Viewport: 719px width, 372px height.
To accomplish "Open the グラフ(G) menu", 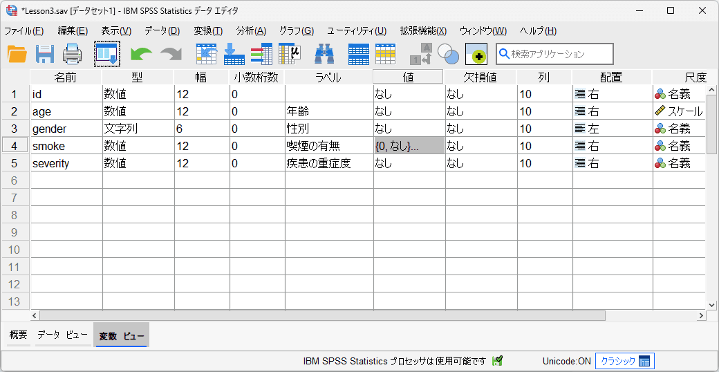I will point(297,31).
